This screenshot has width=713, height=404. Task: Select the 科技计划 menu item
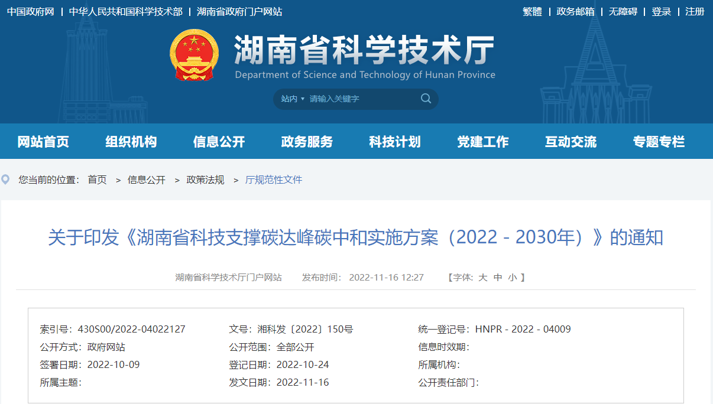[x=394, y=142]
